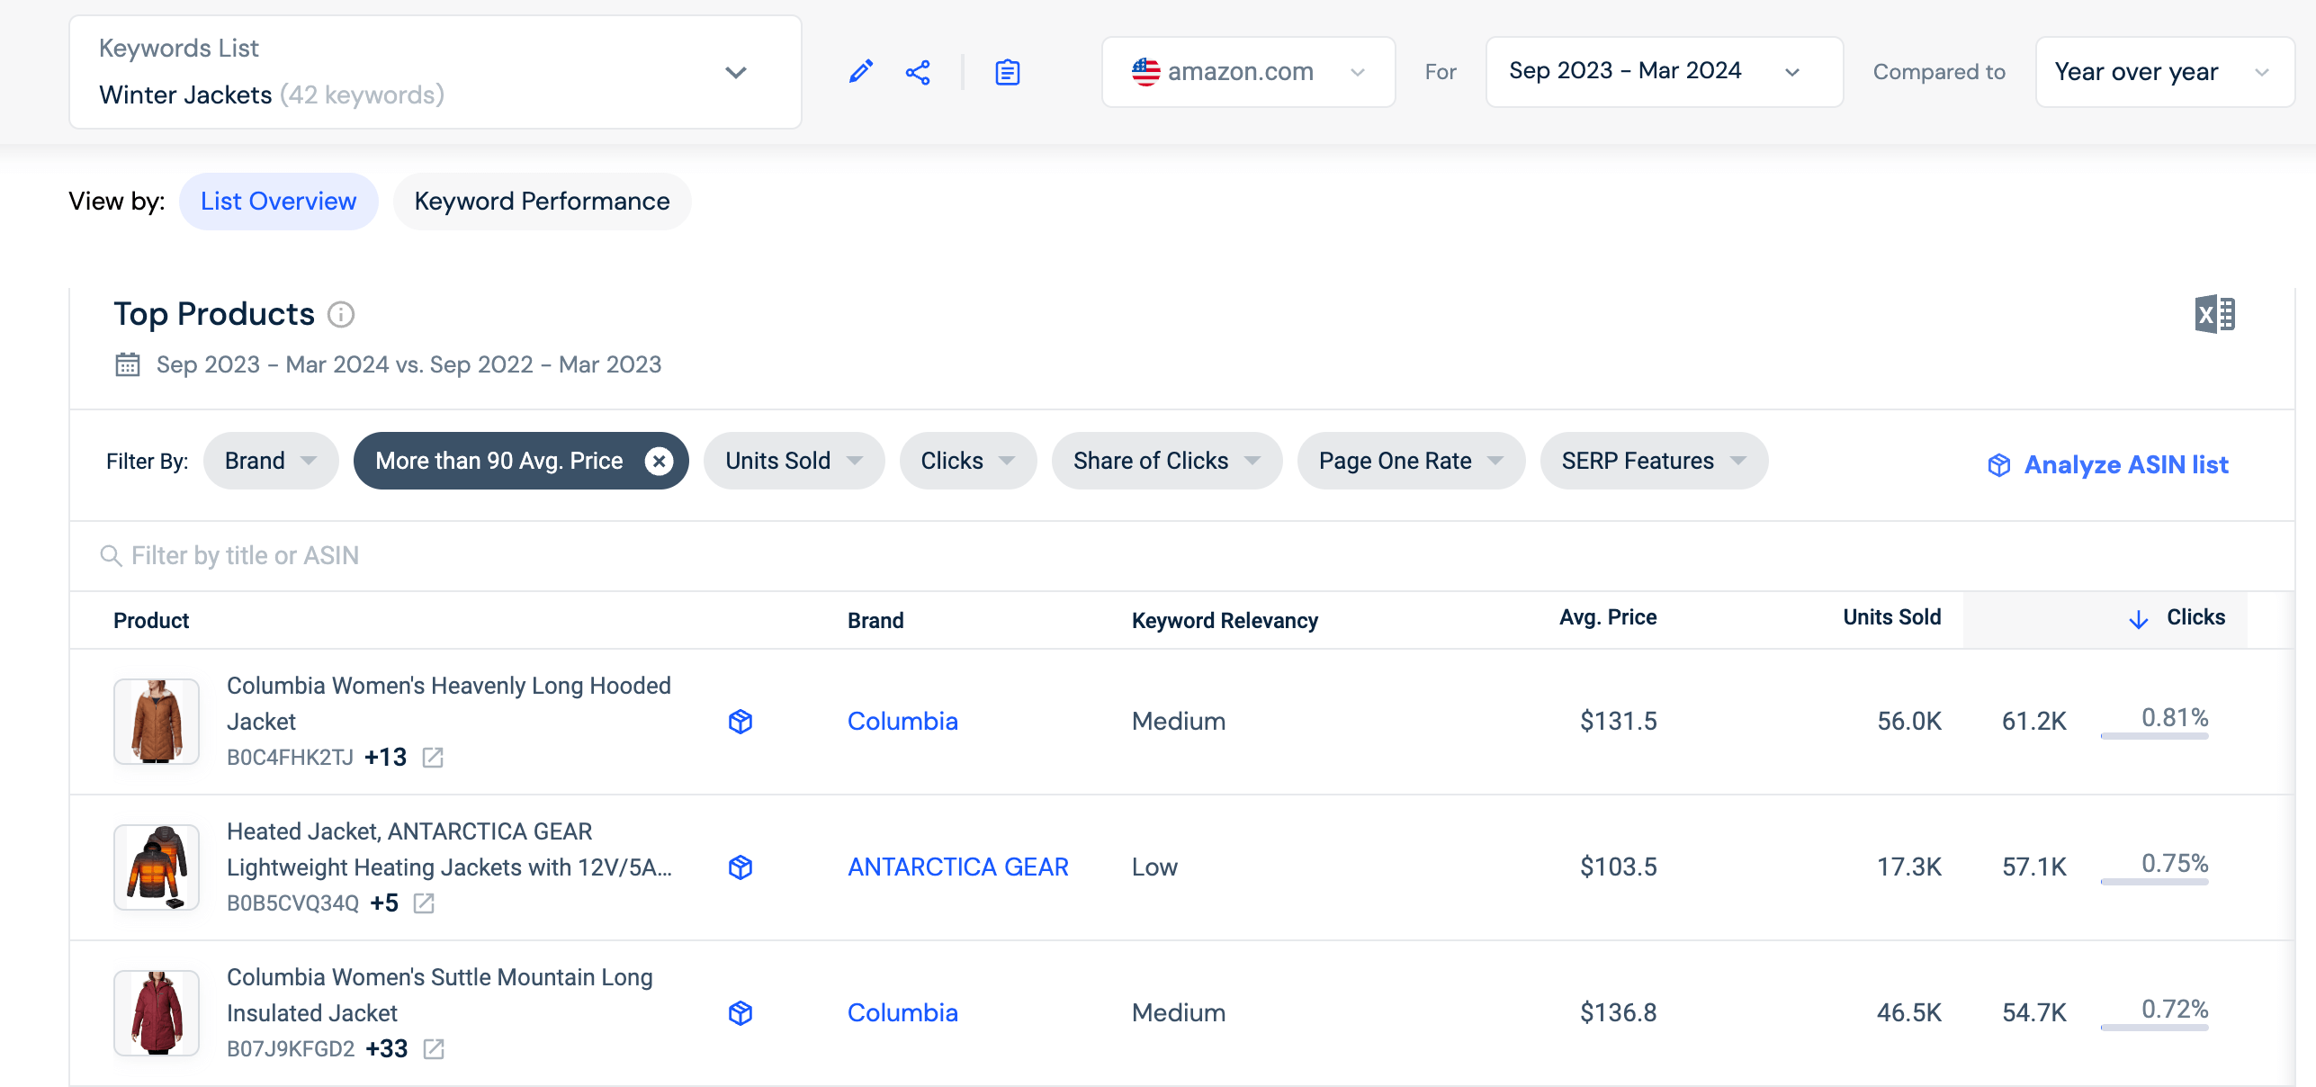Open ANTARCTICA GEAR brand link
The image size is (2316, 1087).
[x=958, y=867]
